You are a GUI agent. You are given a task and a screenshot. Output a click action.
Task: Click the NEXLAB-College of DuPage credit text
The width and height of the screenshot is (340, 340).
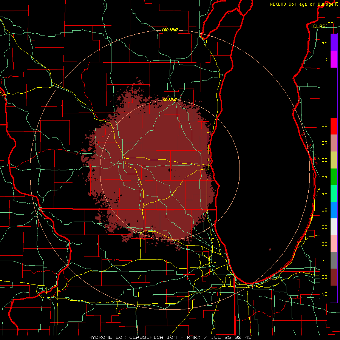pyautogui.click(x=301, y=4)
